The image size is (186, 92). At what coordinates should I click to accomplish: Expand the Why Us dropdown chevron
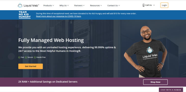pyautogui.click(x=68, y=6)
